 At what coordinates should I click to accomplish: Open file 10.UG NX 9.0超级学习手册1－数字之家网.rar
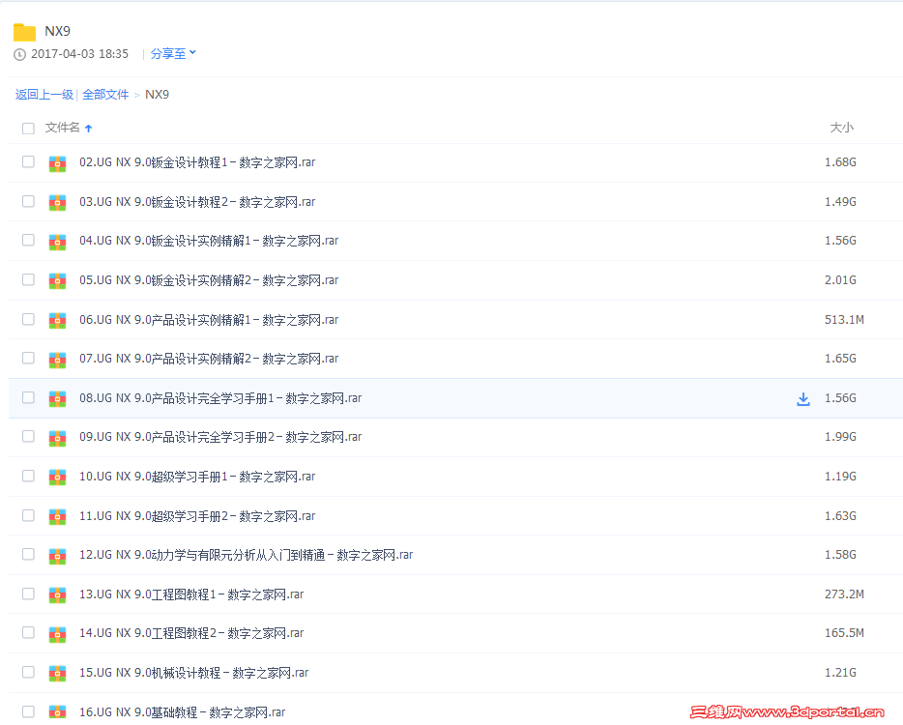197,477
